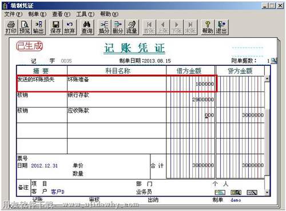The height and width of the screenshot is (211, 286).
Task: Click scroll up arrow of entries table
Action: click(x=267, y=79)
